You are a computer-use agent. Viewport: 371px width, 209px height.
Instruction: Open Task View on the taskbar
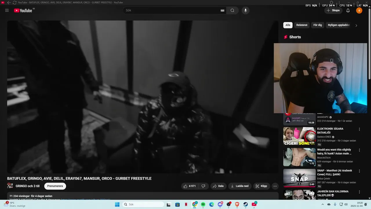169,204
